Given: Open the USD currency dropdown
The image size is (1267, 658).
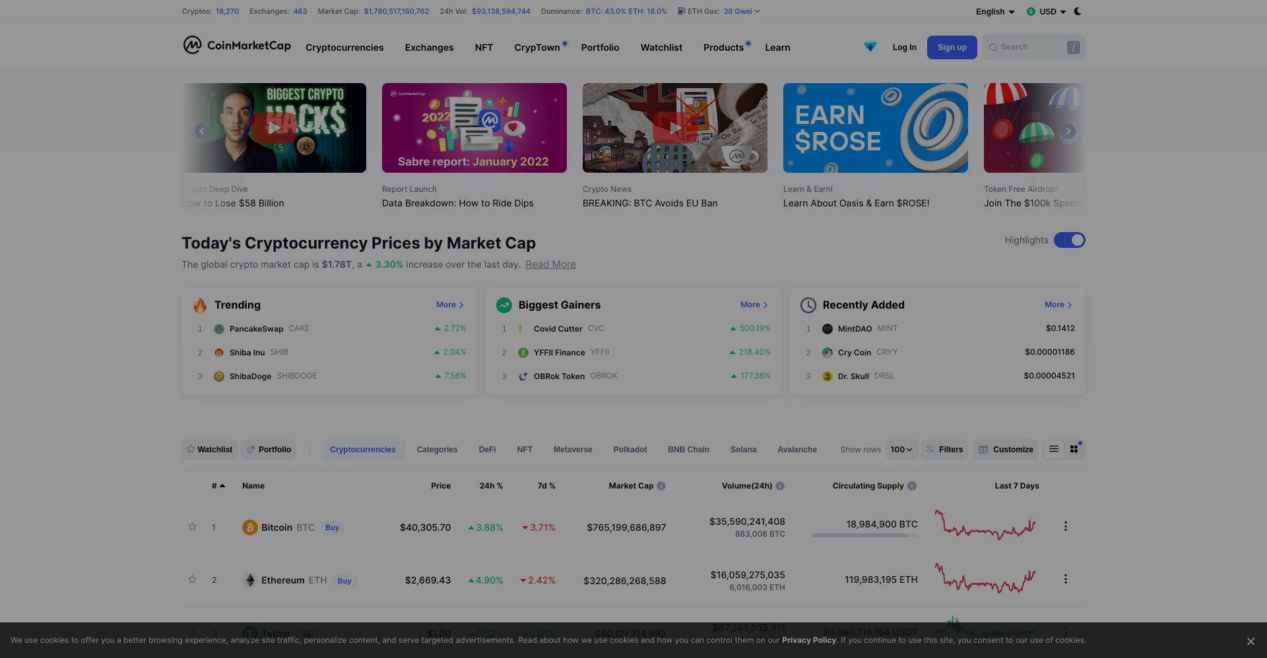Looking at the screenshot, I should [1047, 11].
